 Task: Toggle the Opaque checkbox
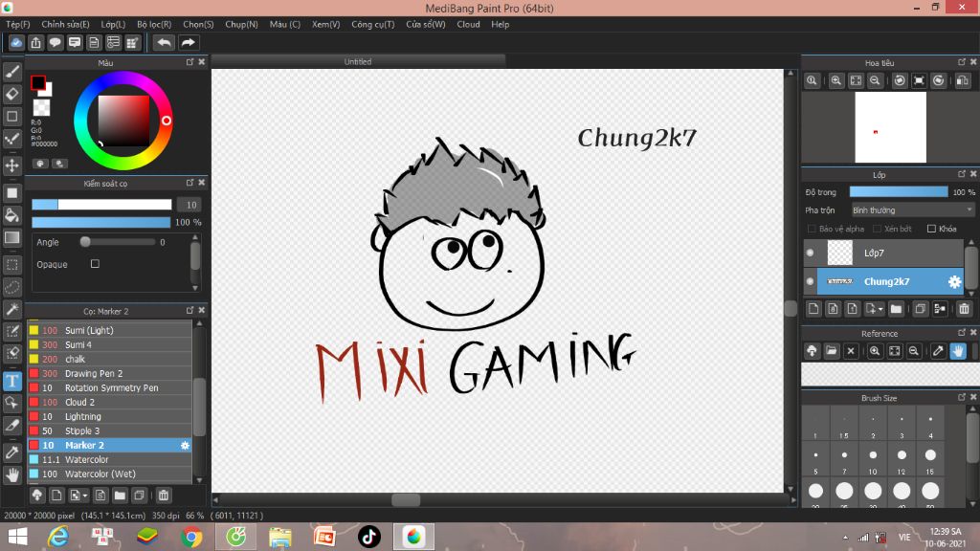click(x=95, y=264)
